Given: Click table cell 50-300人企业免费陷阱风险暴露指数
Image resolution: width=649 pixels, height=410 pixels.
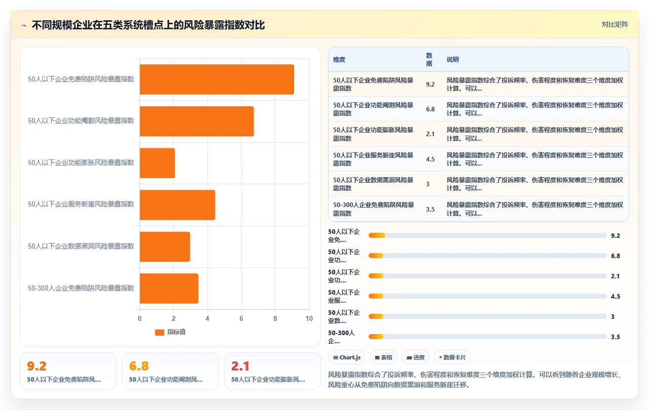Looking at the screenshot, I should pos(375,209).
